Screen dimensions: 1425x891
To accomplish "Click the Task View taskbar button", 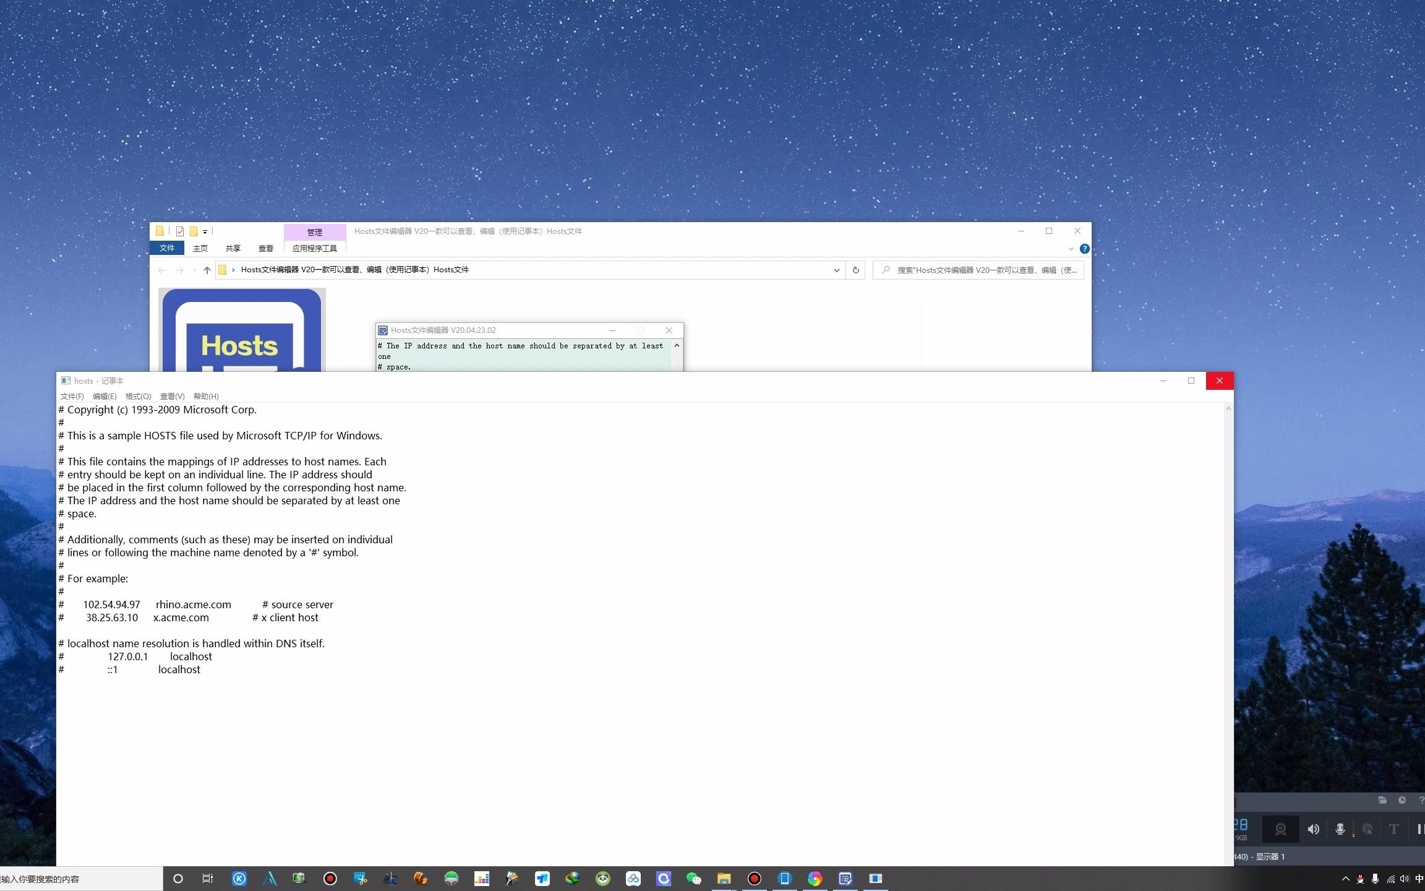I will coord(208,879).
